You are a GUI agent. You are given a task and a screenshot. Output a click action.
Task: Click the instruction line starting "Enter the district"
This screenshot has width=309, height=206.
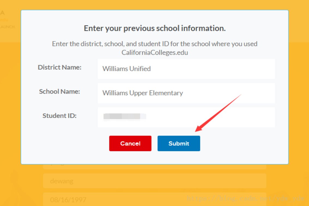[x=154, y=44]
